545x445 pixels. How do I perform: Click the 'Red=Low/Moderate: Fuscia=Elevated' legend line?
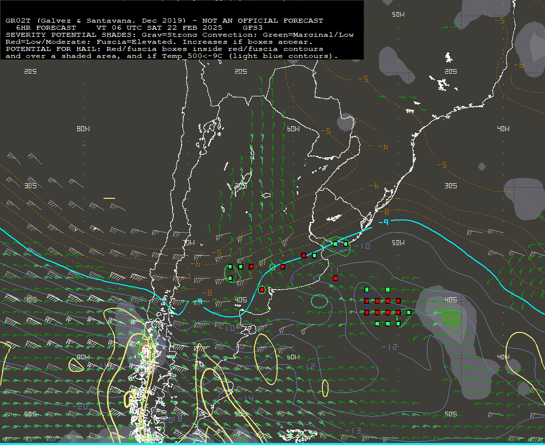click(x=159, y=42)
